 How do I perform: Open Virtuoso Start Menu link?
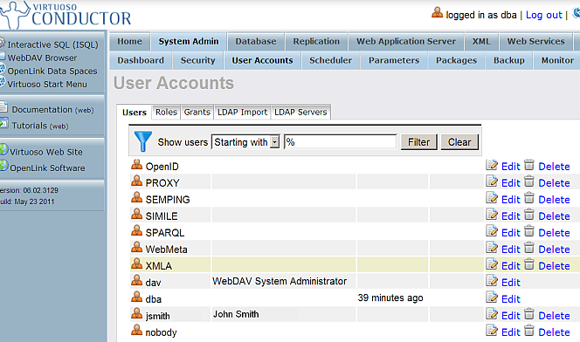tap(47, 85)
